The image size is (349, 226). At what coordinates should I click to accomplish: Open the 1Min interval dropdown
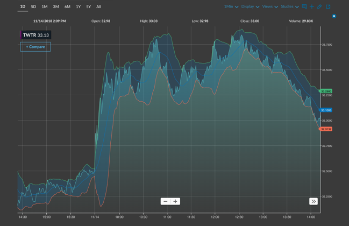(231, 7)
